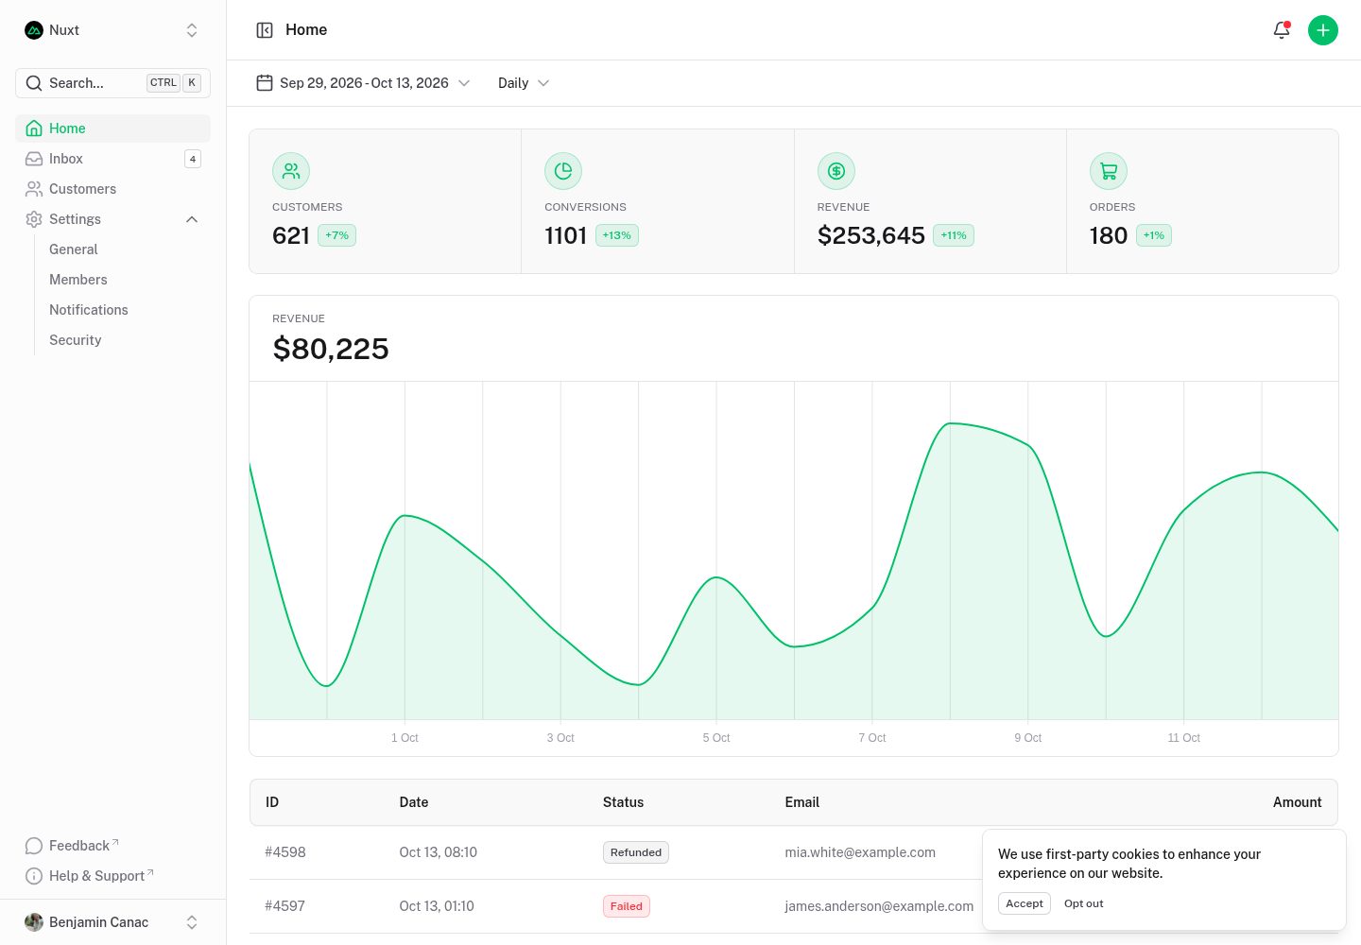The width and height of the screenshot is (1361, 945).
Task: Click the Failed status badge
Action: tap(627, 906)
